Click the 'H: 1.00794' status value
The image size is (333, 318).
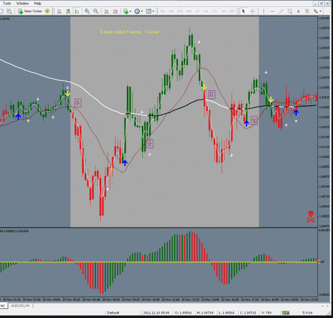point(205,313)
